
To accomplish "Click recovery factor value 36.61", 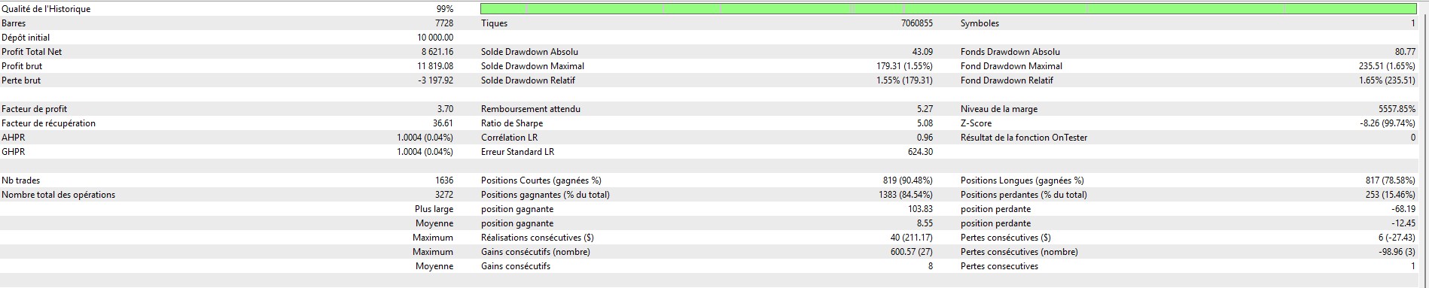I will click(x=443, y=123).
